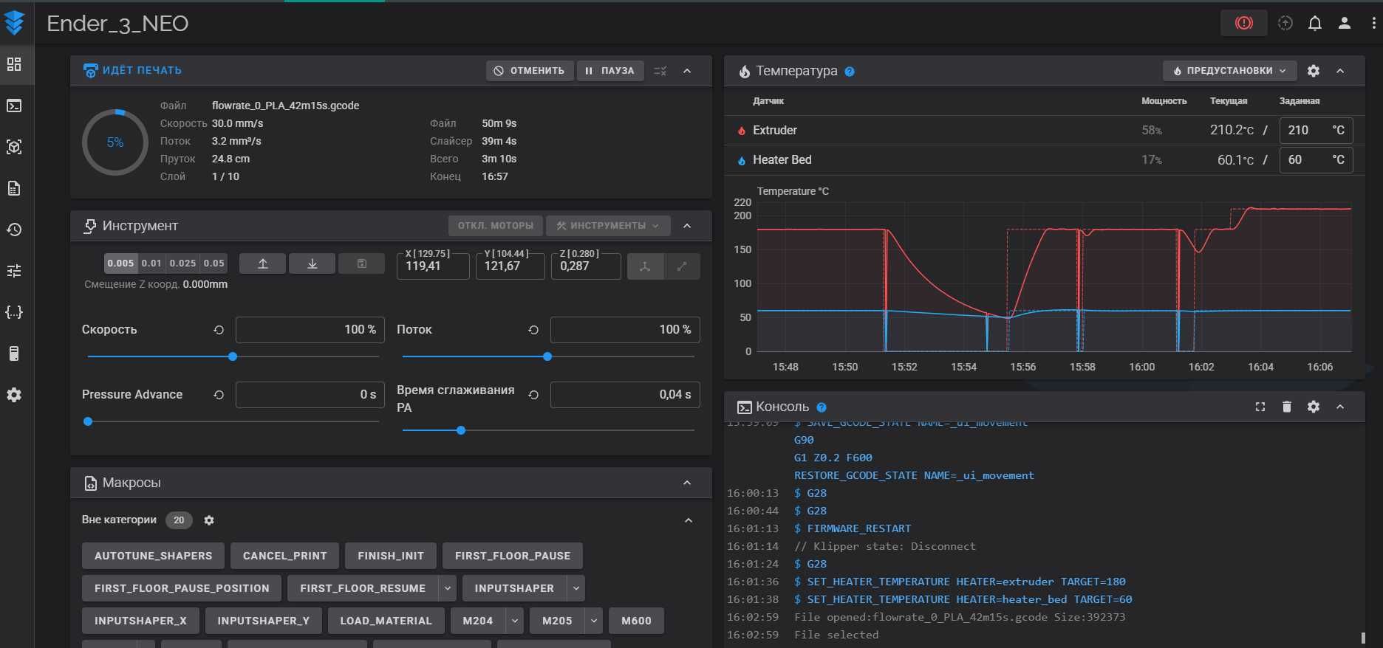
Task: Reset the Поток value to default
Action: click(533, 330)
